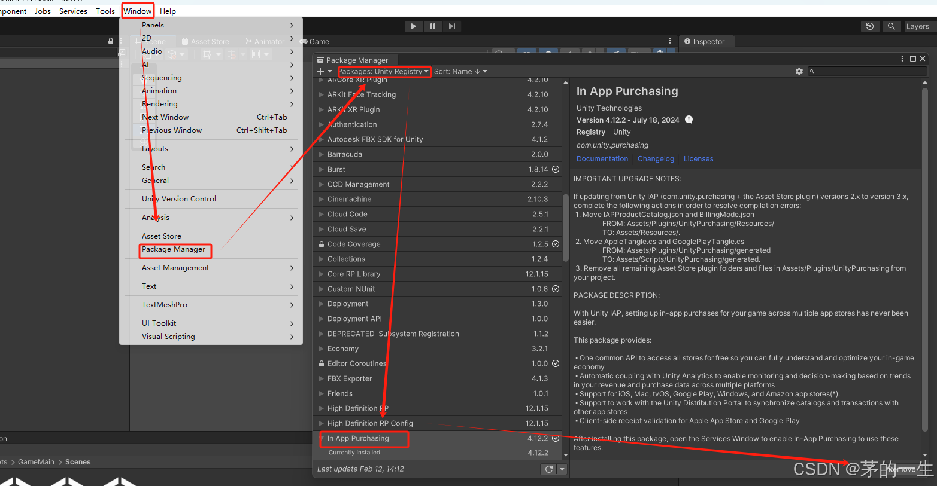Open the Documentation link

602,159
